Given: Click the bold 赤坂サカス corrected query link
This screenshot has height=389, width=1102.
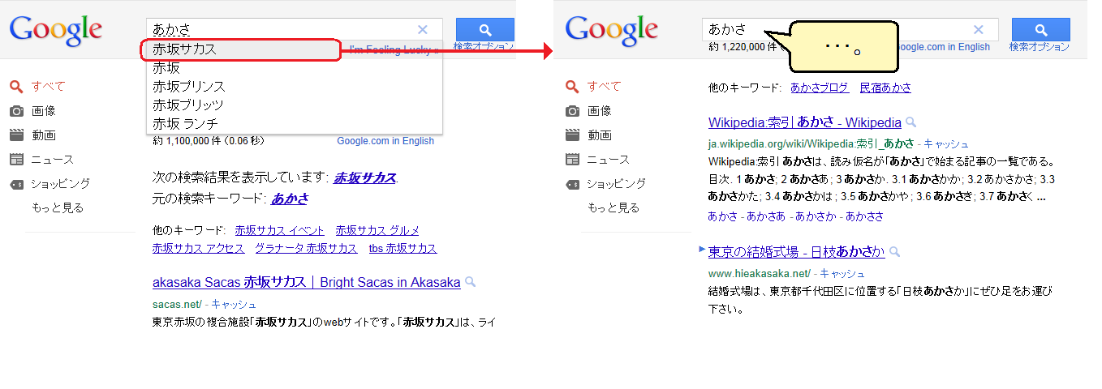Looking at the screenshot, I should pyautogui.click(x=365, y=177).
